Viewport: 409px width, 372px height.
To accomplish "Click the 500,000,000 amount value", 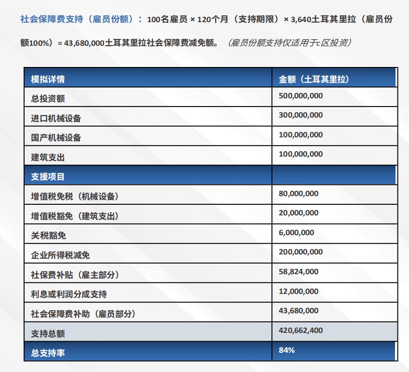I will click(300, 96).
